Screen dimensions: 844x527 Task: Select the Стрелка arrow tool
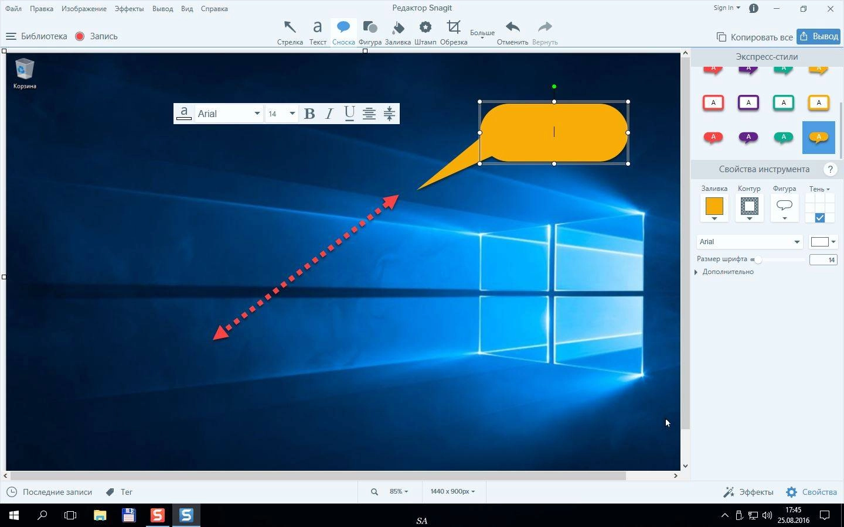(290, 32)
